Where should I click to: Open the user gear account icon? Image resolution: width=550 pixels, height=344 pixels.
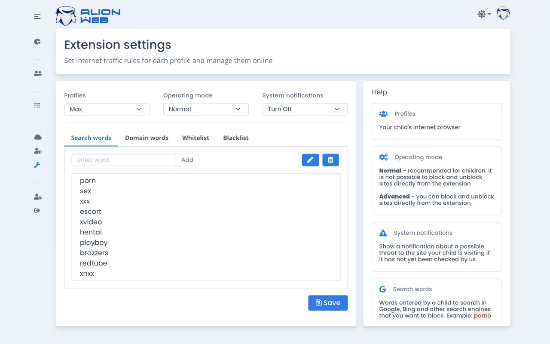(x=37, y=197)
